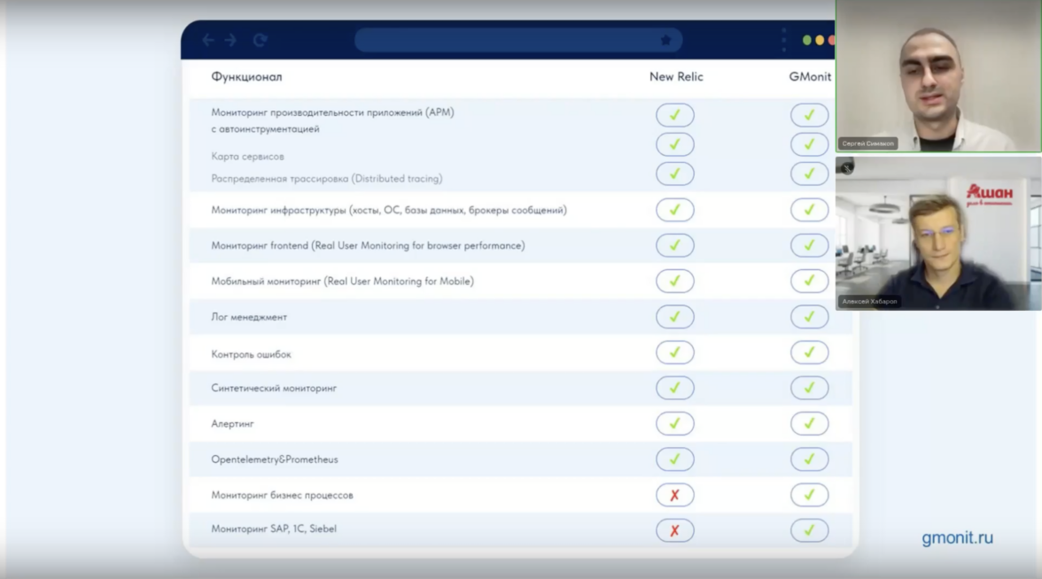Screen dimensions: 1042x579
Task: Click the browser forward arrow
Action: click(x=230, y=40)
